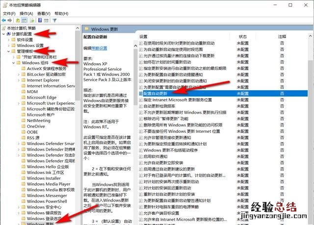This screenshot has height=225, width=314.
Task: Click the 计算机配置 computer icon
Action: point(9,34)
